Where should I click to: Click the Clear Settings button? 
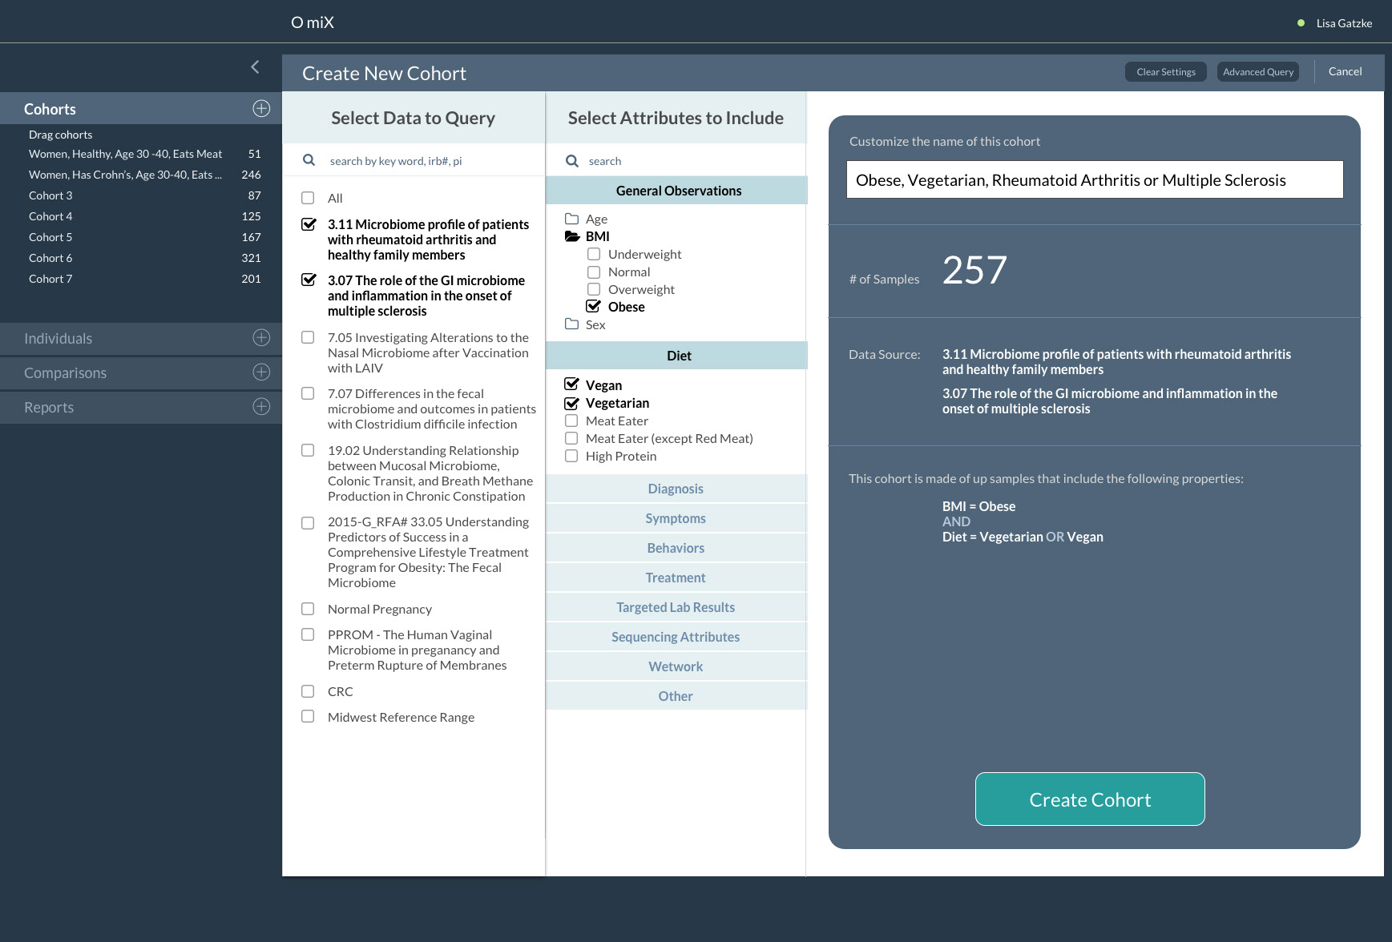[1165, 72]
